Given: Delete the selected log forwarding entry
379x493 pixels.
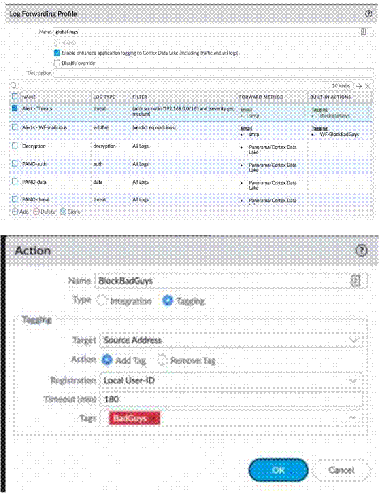Looking at the screenshot, I should pos(36,212).
